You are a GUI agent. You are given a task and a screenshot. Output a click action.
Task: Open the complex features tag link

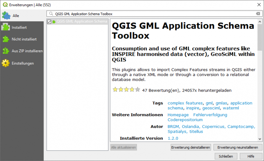185,103
